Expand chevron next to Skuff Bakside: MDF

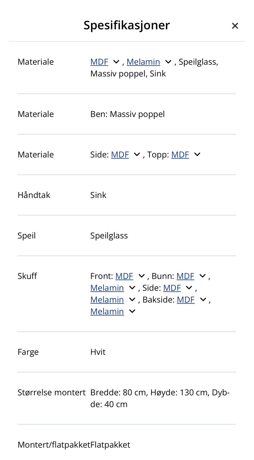(x=203, y=300)
